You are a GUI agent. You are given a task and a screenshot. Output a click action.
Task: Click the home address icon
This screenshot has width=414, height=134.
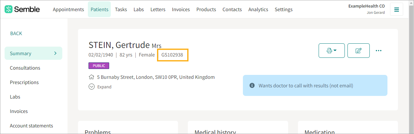tap(91, 77)
